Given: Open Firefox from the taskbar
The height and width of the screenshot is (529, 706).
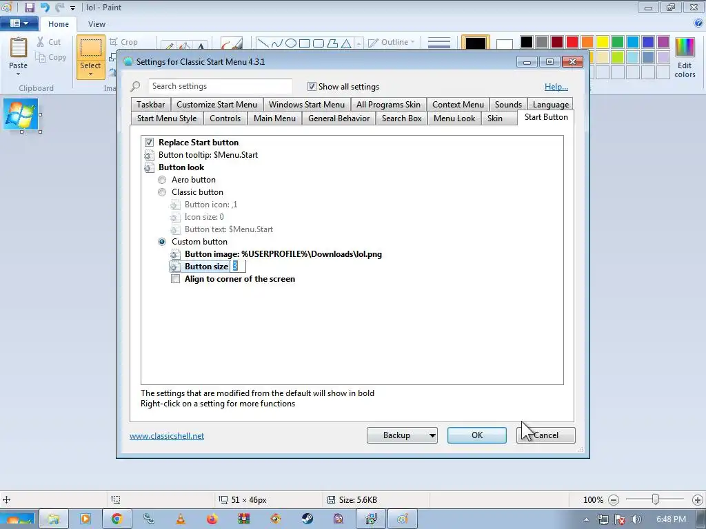Looking at the screenshot, I should click(212, 519).
